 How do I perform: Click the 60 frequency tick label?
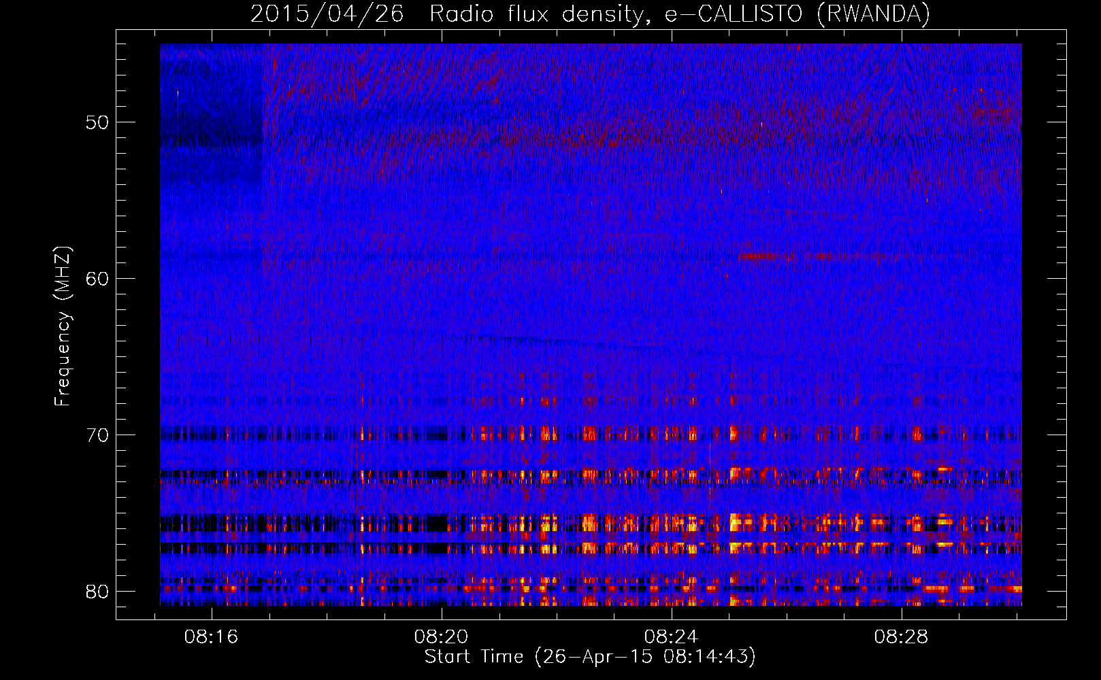tap(98, 279)
